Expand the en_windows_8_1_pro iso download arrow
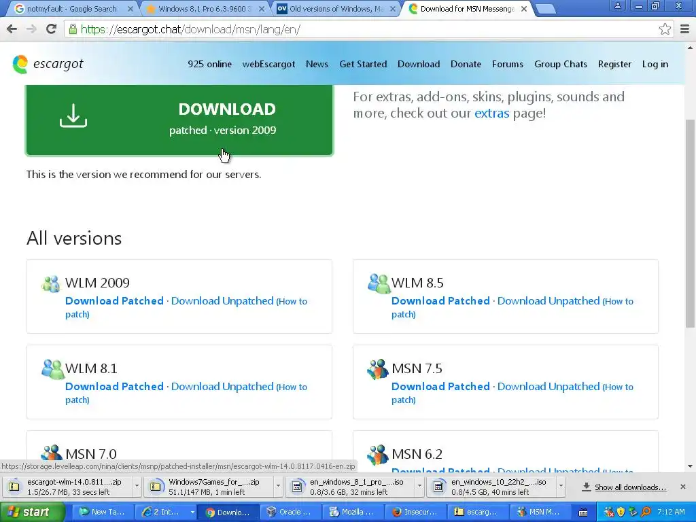696x522 pixels. click(419, 486)
